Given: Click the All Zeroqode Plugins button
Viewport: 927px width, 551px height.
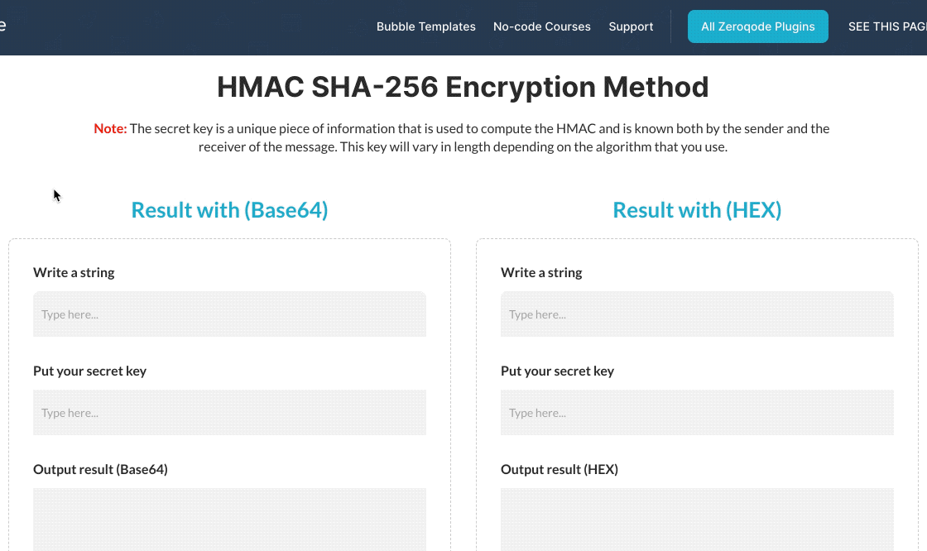Looking at the screenshot, I should 757,26.
